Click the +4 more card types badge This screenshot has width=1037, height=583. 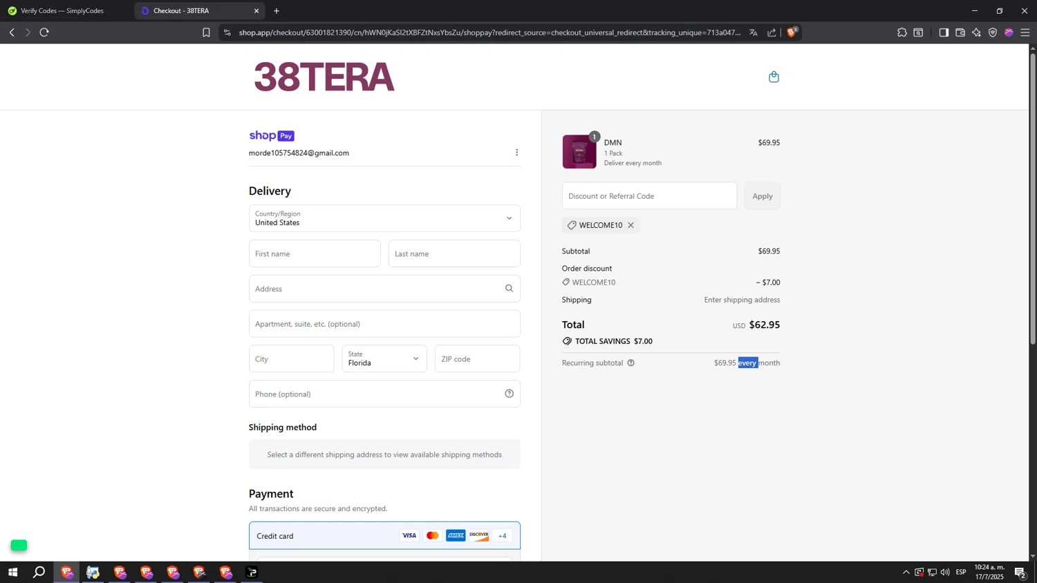503,535
